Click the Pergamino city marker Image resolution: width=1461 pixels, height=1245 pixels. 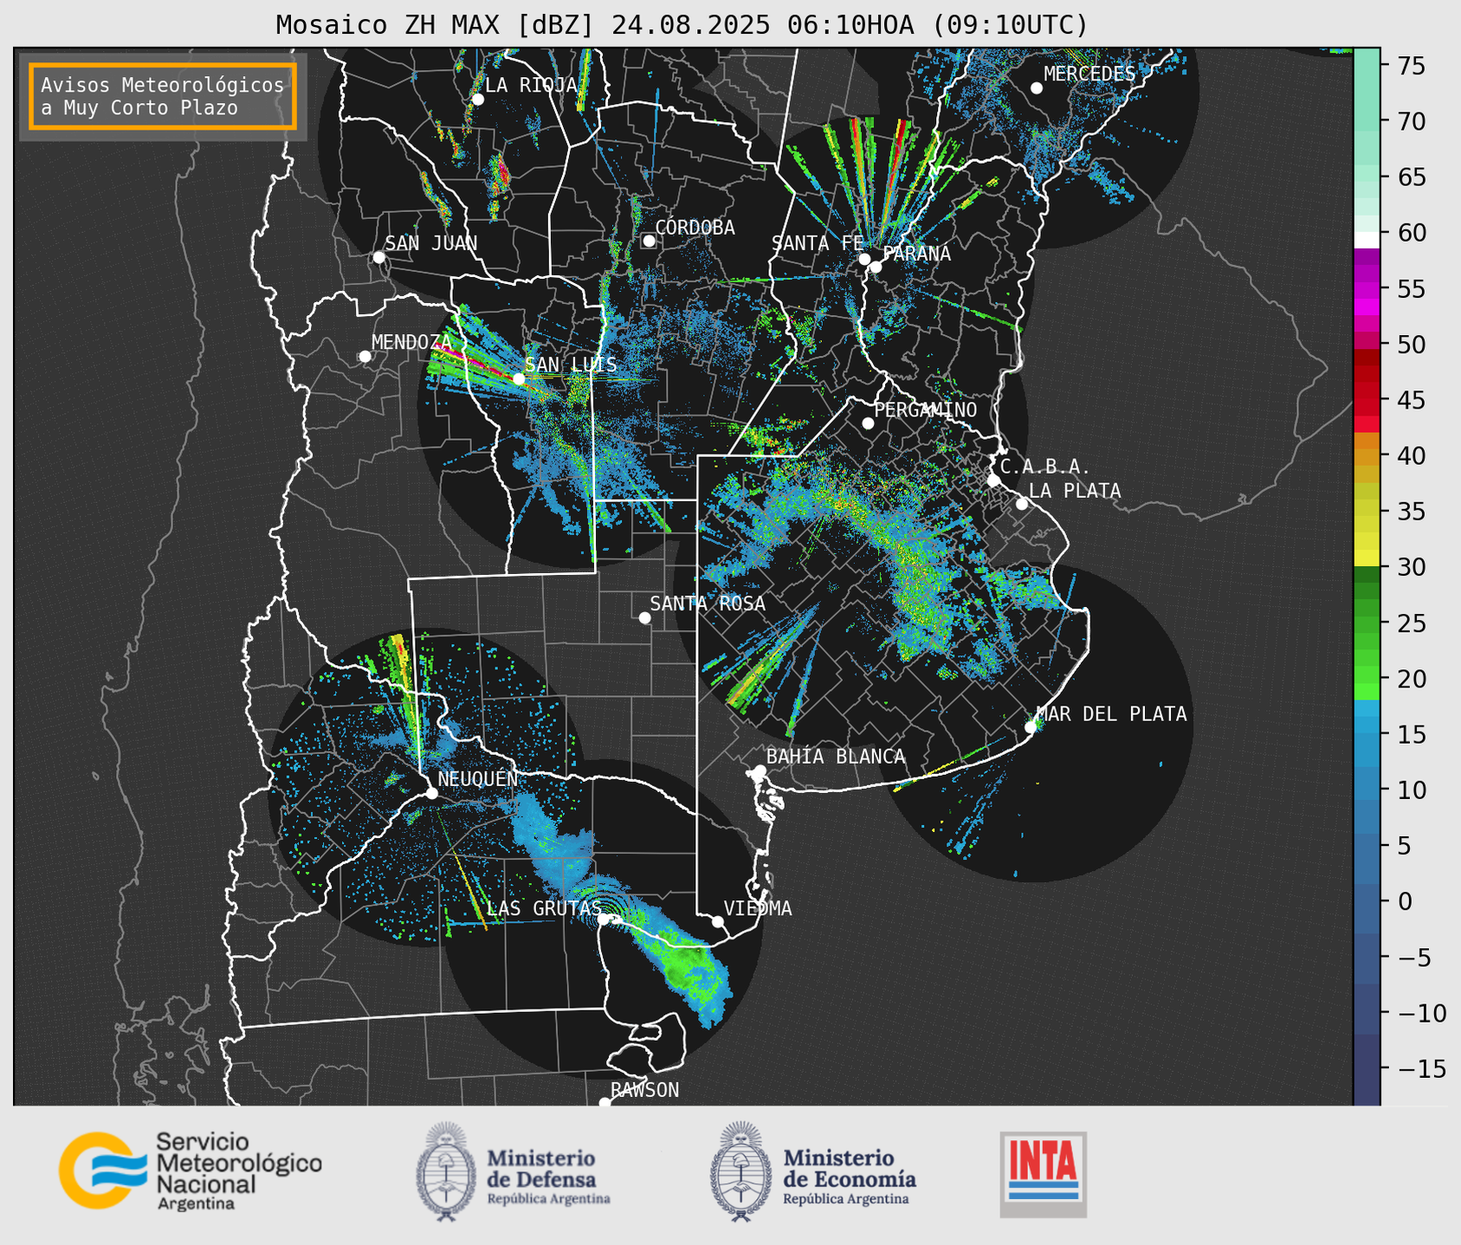click(x=868, y=423)
